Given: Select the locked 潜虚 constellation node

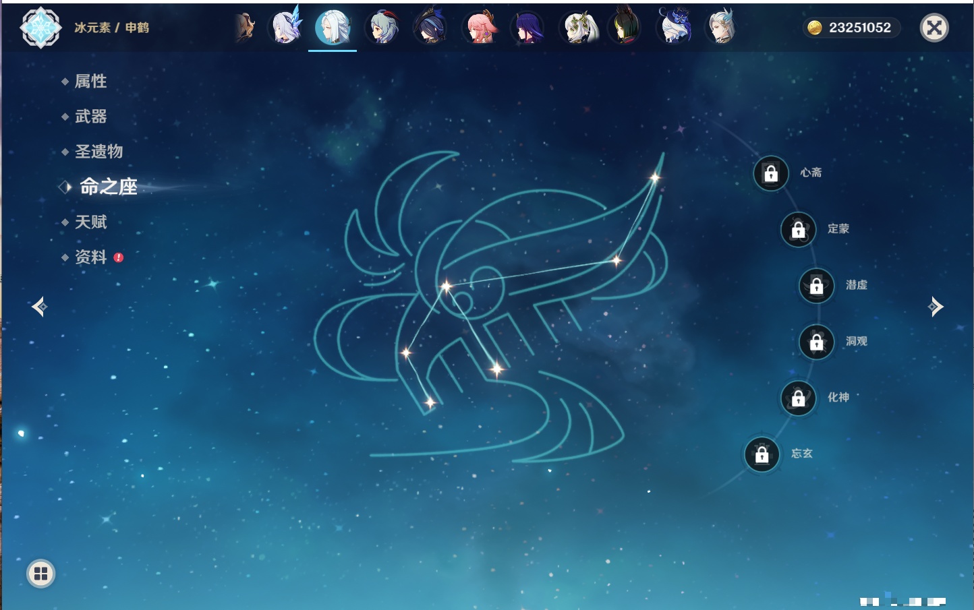Looking at the screenshot, I should click(816, 286).
